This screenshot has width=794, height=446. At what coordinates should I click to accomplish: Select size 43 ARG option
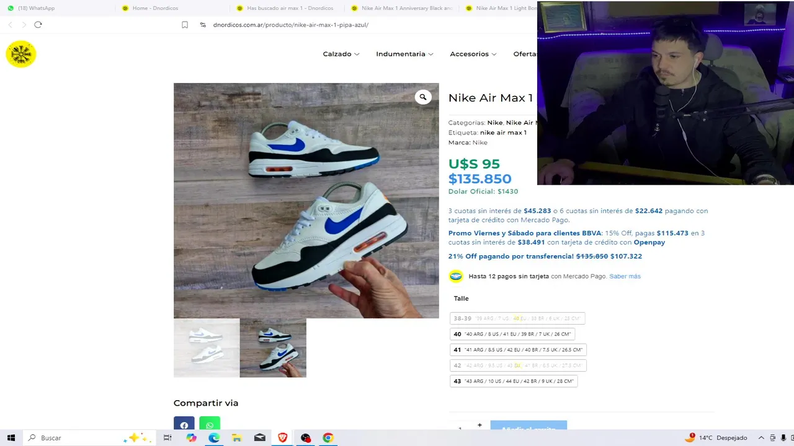click(x=514, y=381)
